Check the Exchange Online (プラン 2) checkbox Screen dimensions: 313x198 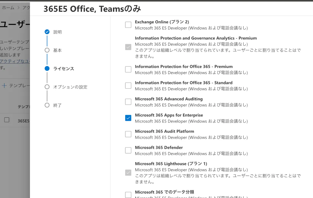coord(128,25)
